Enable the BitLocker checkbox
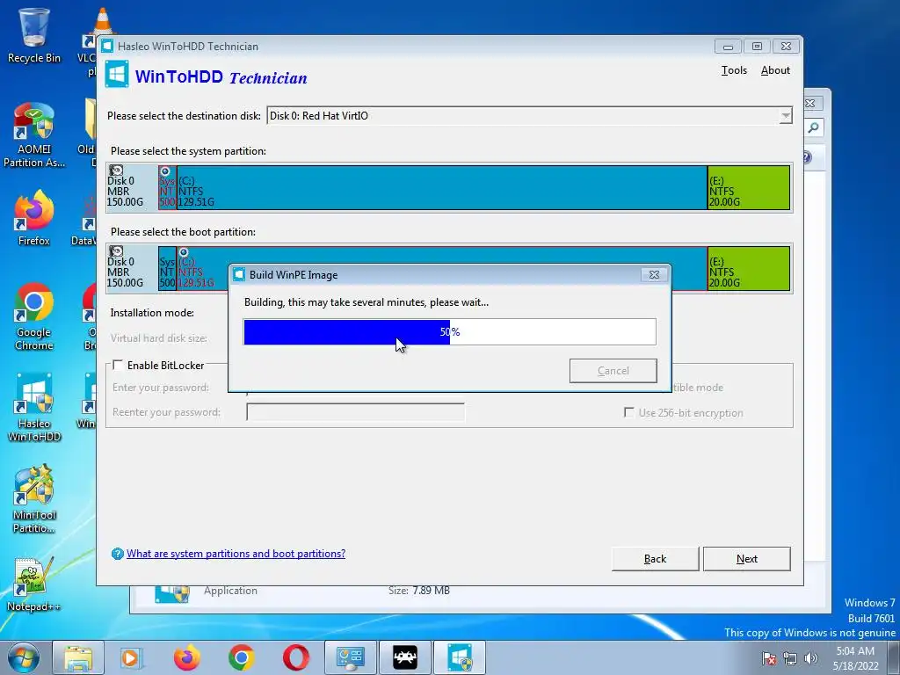 pyautogui.click(x=118, y=365)
